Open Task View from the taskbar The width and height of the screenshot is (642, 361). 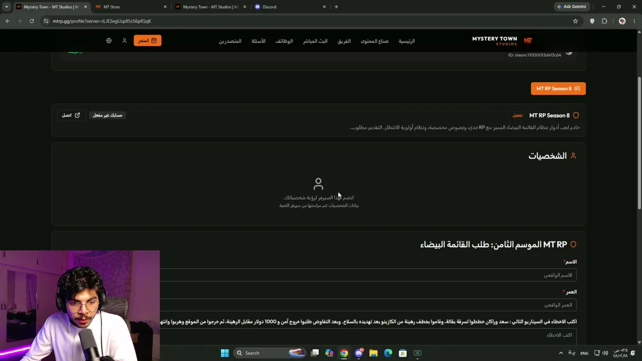click(315, 353)
